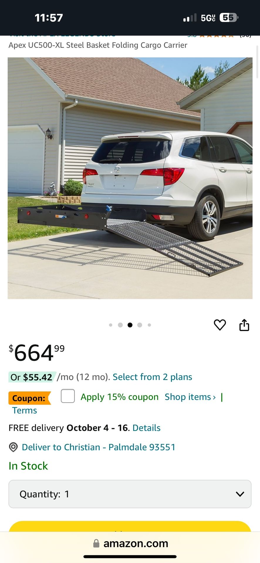260x563 pixels.
Task: Open coupon Terms link
Action: click(25, 410)
